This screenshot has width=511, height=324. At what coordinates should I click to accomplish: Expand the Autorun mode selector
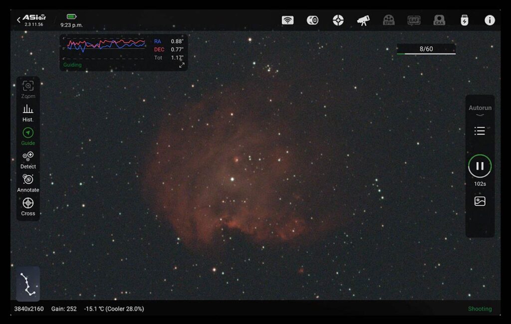479,112
